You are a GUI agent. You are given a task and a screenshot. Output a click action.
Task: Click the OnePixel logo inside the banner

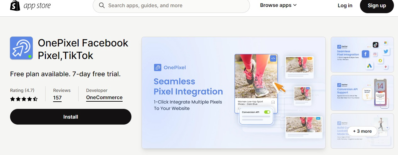(158, 67)
